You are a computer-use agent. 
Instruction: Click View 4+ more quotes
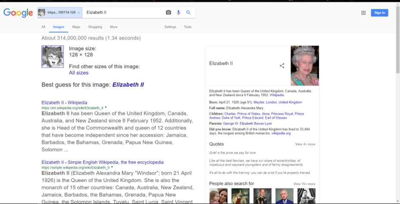point(305,144)
